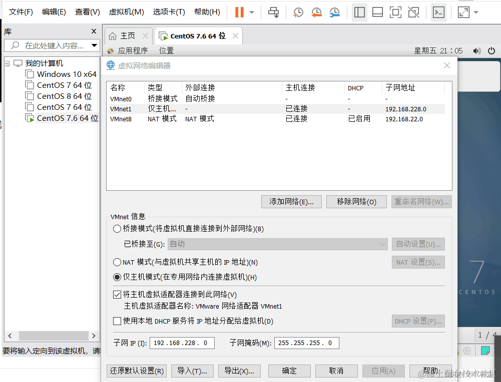Click the 取消 button
The image size is (501, 382).
[x=336, y=371]
